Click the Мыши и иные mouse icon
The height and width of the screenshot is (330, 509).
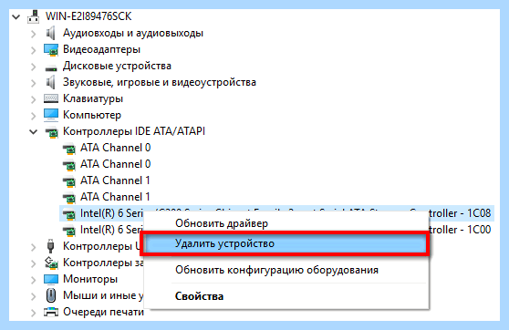51,295
